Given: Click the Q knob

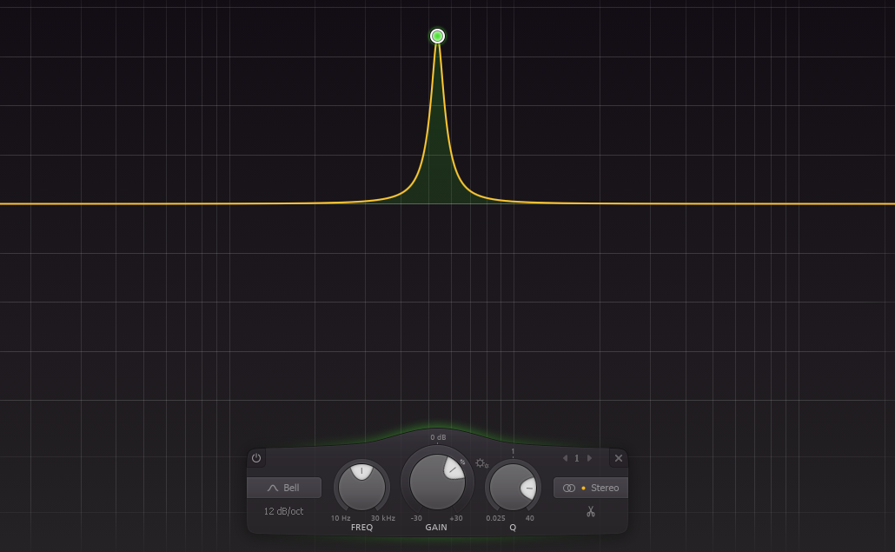Looking at the screenshot, I should pyautogui.click(x=513, y=487).
